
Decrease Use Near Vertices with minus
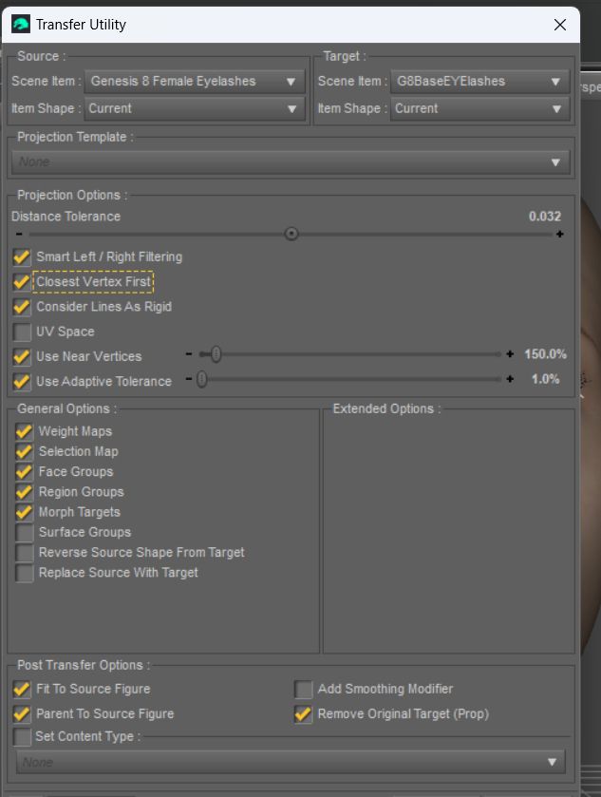pos(189,354)
